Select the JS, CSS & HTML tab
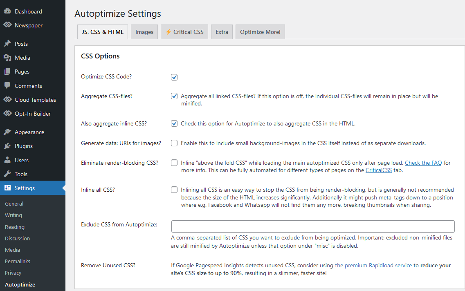 click(x=103, y=32)
